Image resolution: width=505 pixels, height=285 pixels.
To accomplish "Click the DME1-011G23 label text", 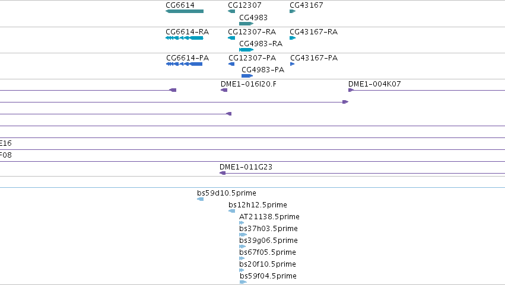I will coord(246,167).
